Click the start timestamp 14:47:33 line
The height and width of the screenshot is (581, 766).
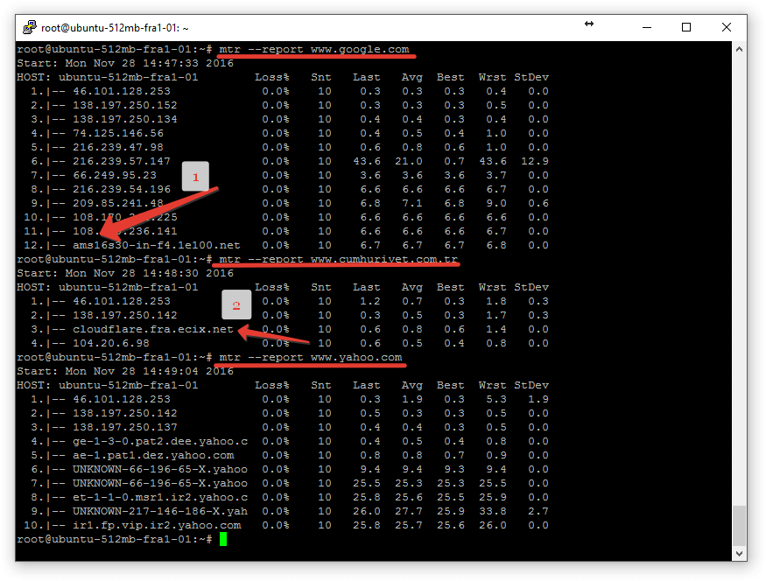[125, 63]
